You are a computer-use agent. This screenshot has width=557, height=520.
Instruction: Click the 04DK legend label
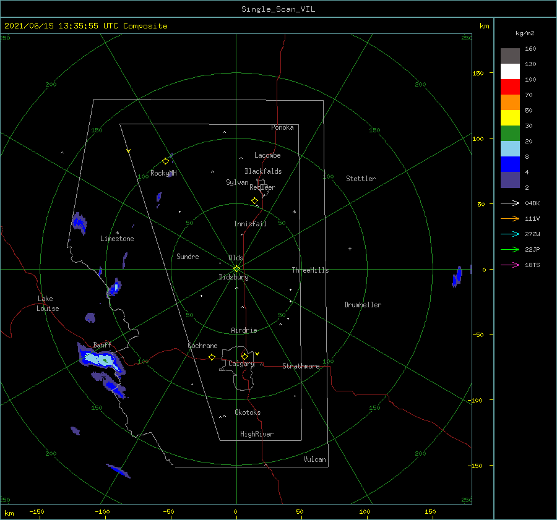pyautogui.click(x=532, y=203)
